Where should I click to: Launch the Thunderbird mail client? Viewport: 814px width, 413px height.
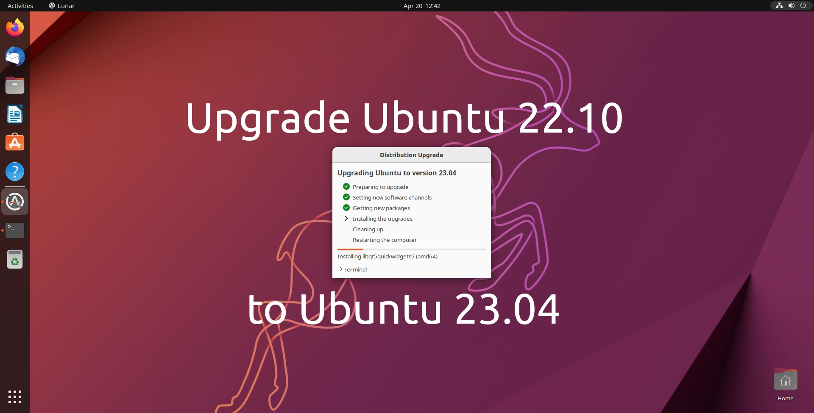pyautogui.click(x=15, y=56)
